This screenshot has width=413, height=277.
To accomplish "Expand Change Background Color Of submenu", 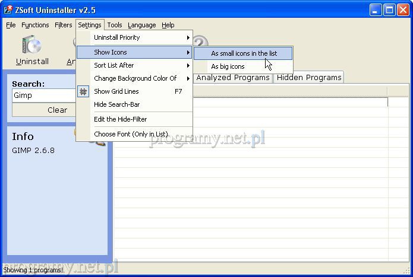I will (x=135, y=78).
